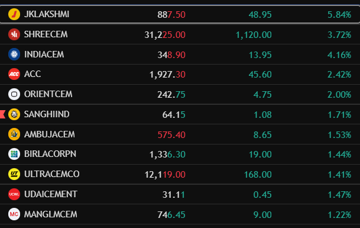Click the last price 64.15
The height and width of the screenshot is (228, 360).
point(174,115)
